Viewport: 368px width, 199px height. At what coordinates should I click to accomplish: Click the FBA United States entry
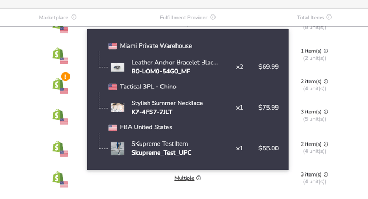[x=145, y=127]
